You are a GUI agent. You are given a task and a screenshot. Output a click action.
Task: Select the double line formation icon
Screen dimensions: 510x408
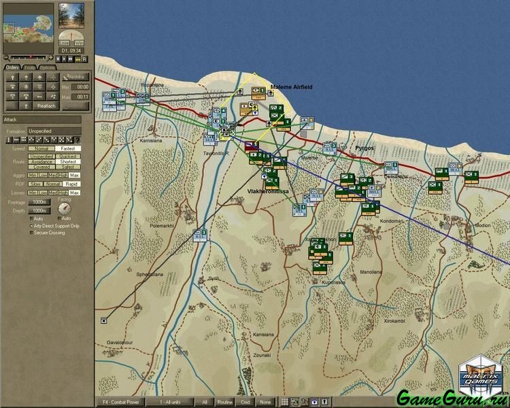tap(24, 140)
